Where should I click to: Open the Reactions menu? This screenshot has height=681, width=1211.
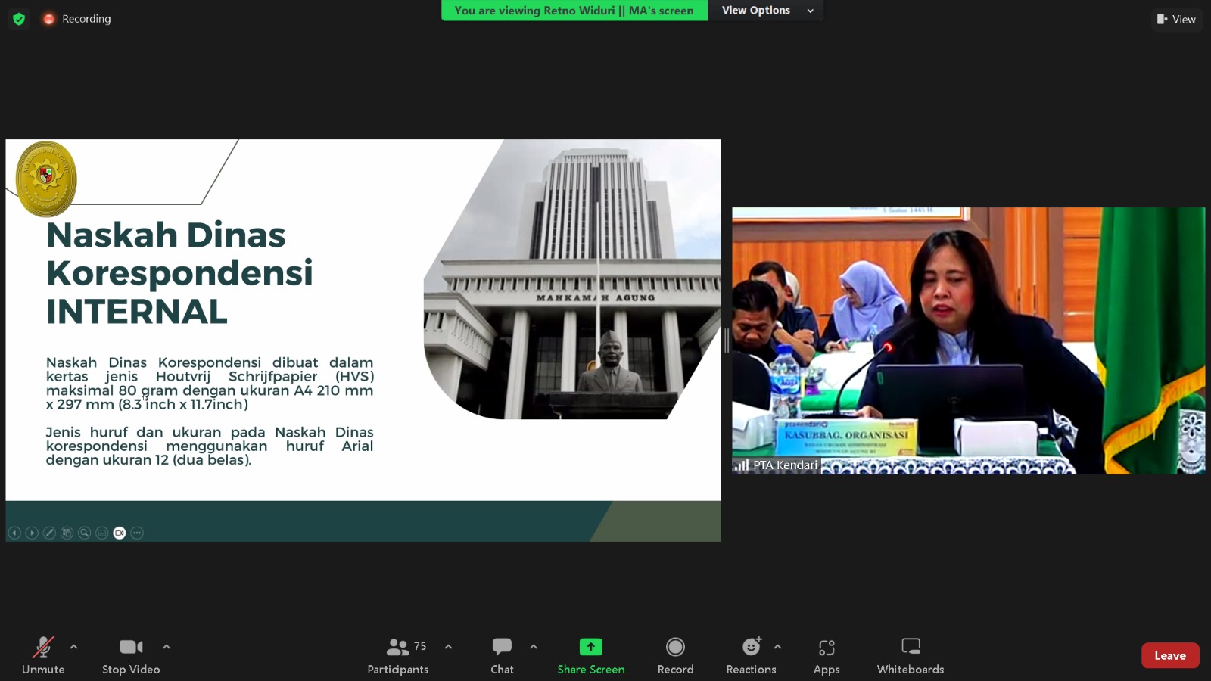click(x=751, y=655)
